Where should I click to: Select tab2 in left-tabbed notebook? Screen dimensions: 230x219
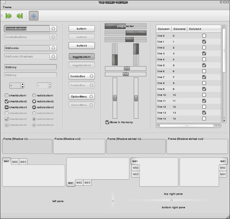[136, 168]
